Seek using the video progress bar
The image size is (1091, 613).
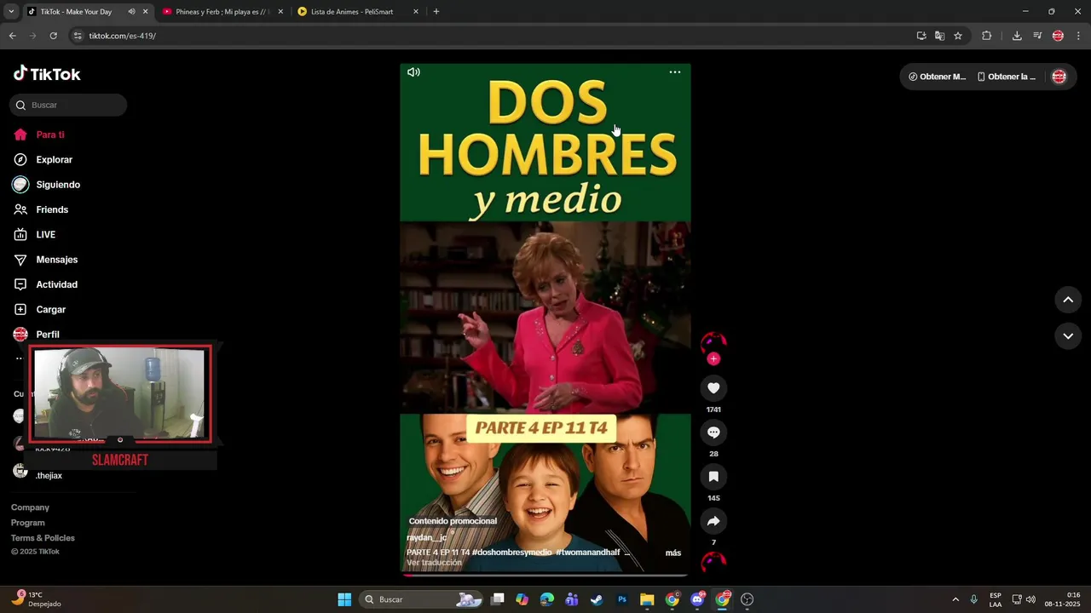click(545, 576)
